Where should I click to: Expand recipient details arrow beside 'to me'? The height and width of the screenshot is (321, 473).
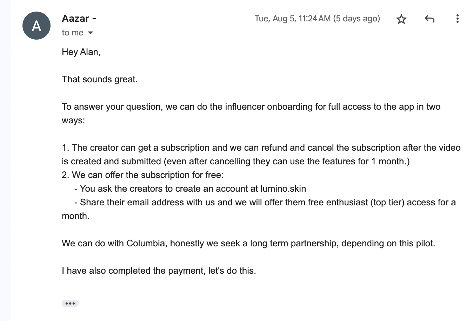(91, 33)
